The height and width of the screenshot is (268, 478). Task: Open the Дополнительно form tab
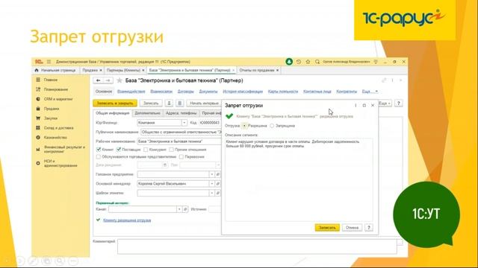147,113
